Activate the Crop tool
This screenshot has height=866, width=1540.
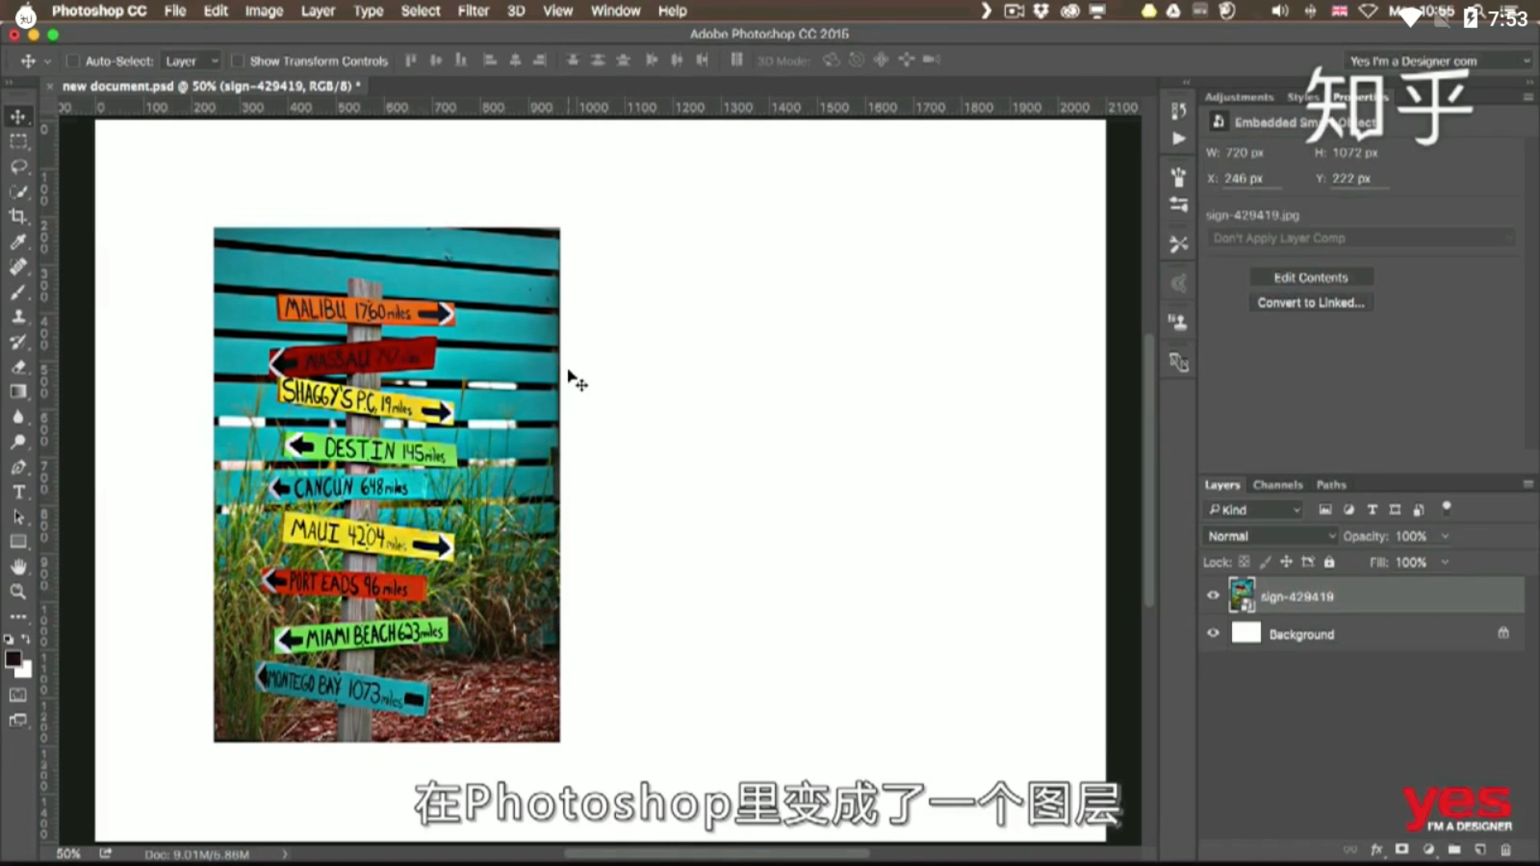click(18, 216)
